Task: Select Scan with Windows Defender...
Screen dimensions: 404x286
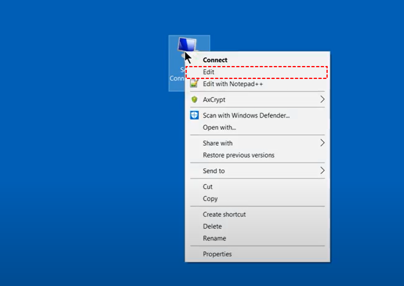Action: (258, 116)
